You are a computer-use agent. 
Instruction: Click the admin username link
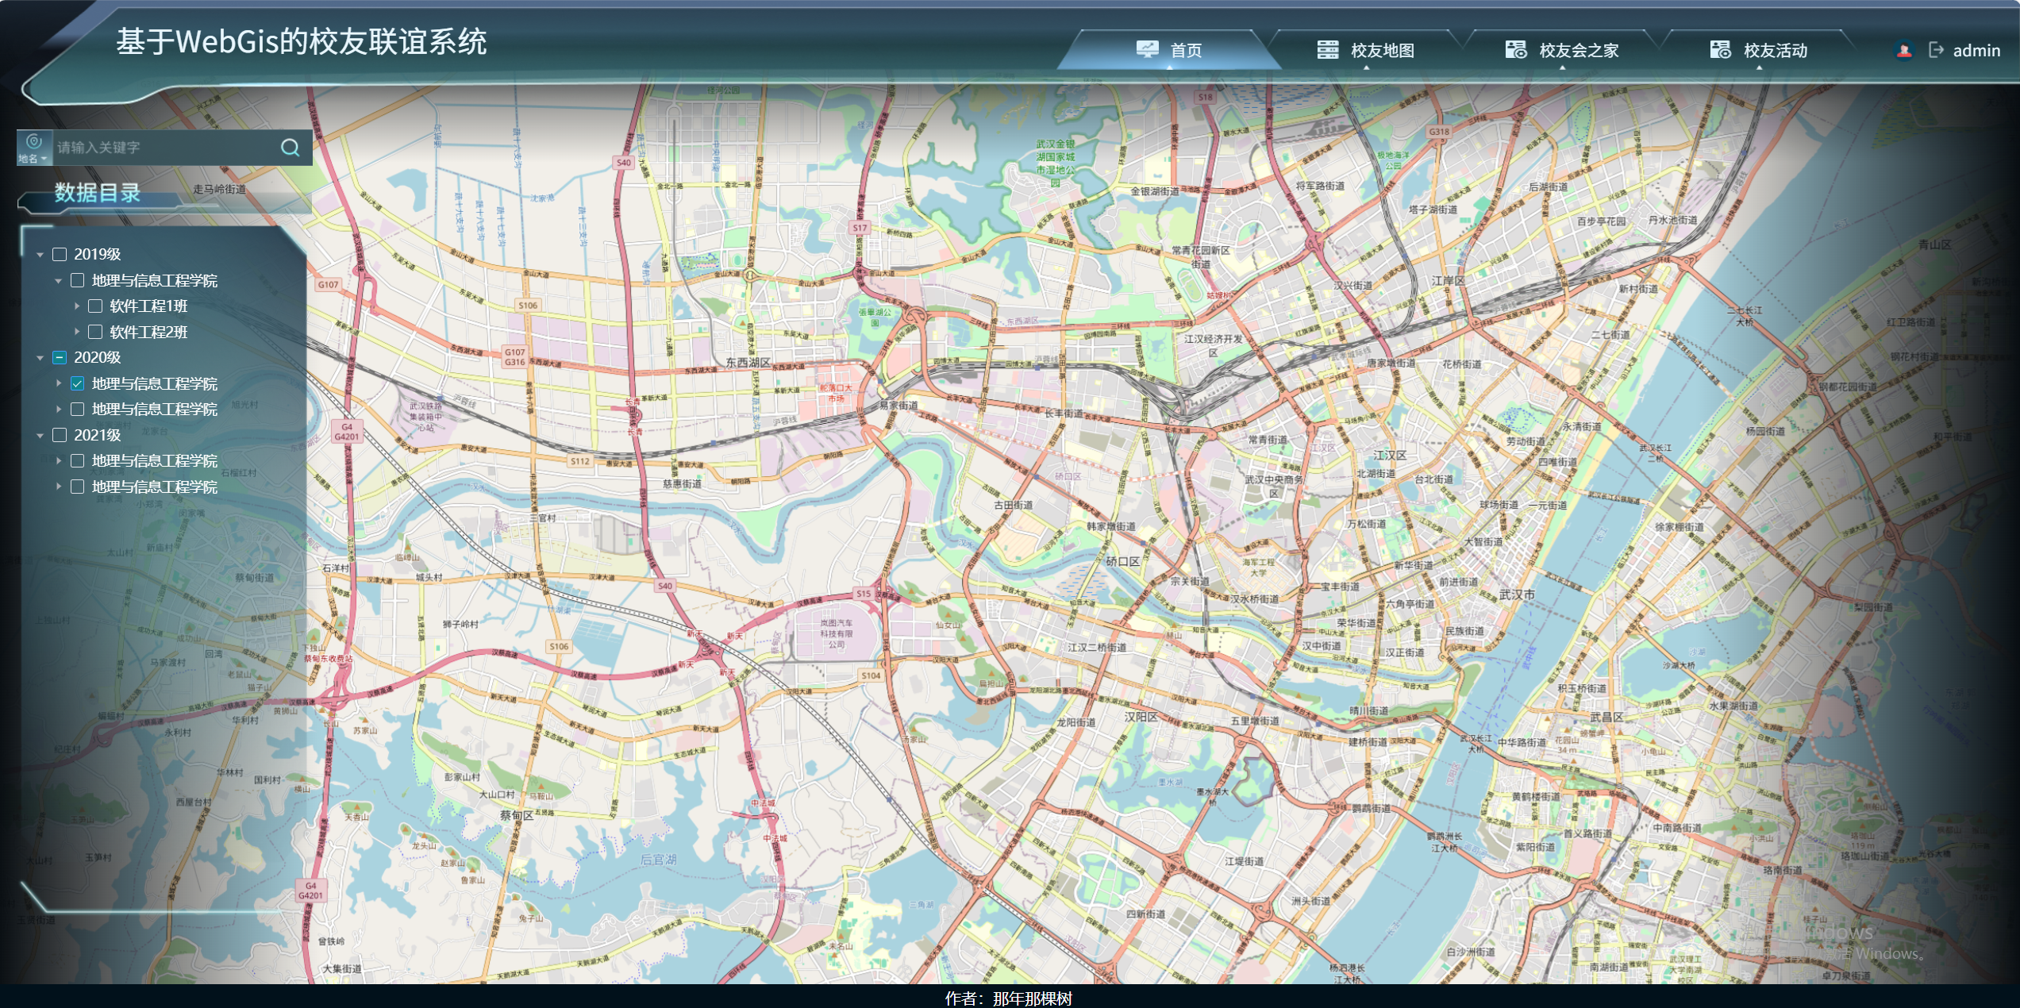point(1976,51)
